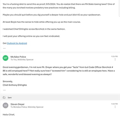Open more options for Steven Dreyer message
The image size is (120, 117).
click(115, 107)
